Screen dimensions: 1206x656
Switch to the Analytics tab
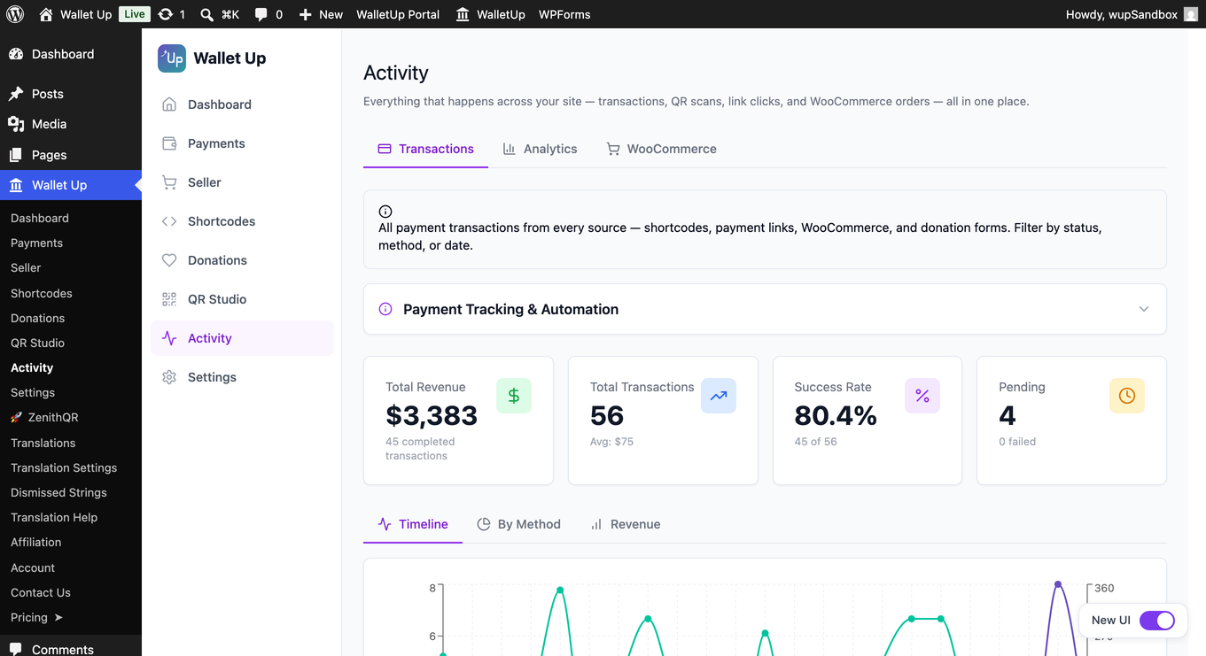pos(540,149)
